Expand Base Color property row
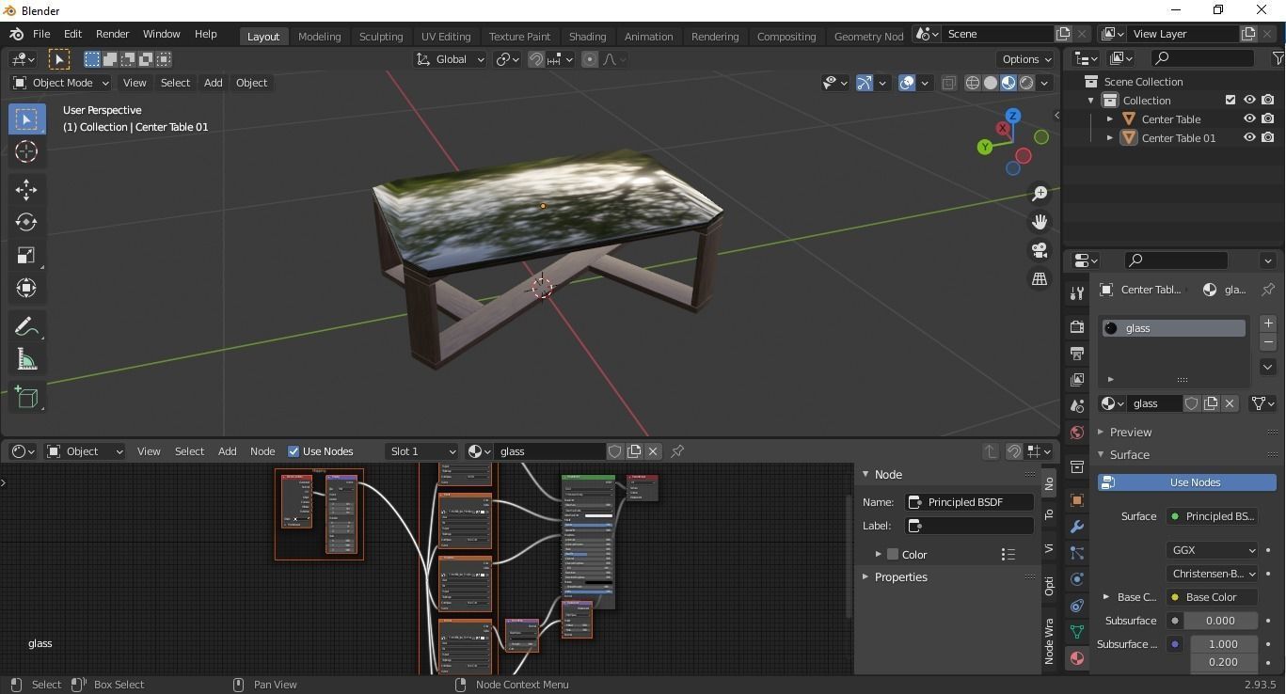 coord(1106,597)
